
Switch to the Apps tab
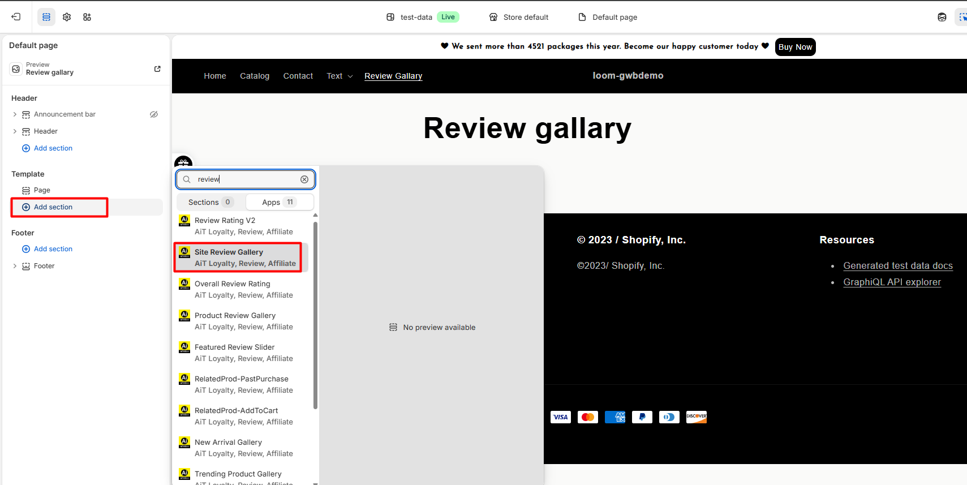[x=279, y=202]
